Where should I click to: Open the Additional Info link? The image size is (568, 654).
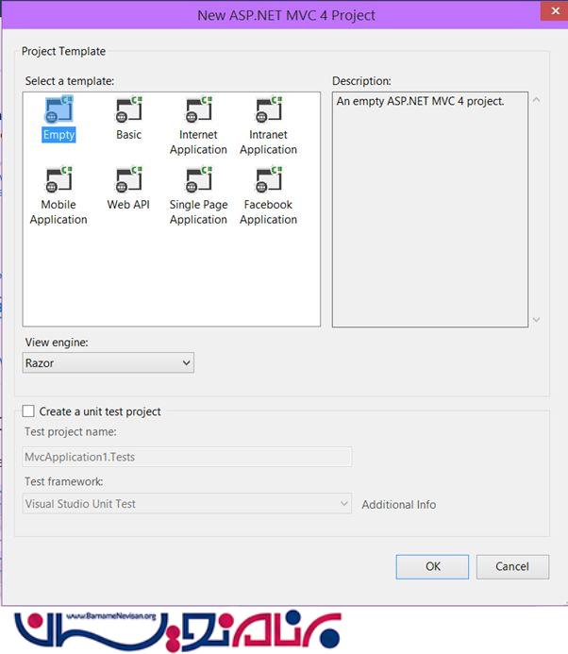(399, 505)
